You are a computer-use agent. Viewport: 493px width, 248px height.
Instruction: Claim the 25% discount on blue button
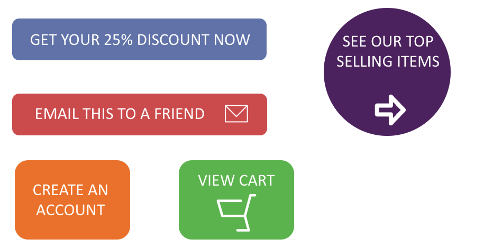[139, 39]
